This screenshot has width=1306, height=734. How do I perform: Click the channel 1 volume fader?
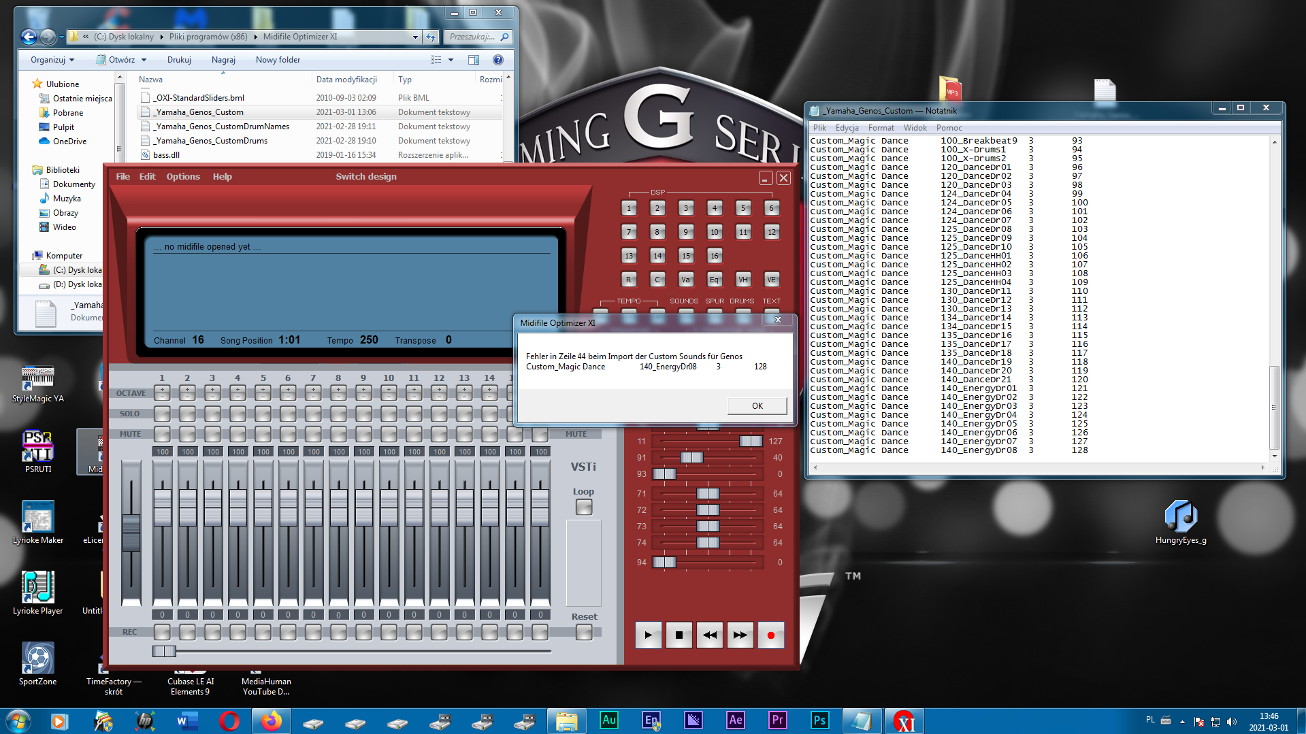click(163, 507)
